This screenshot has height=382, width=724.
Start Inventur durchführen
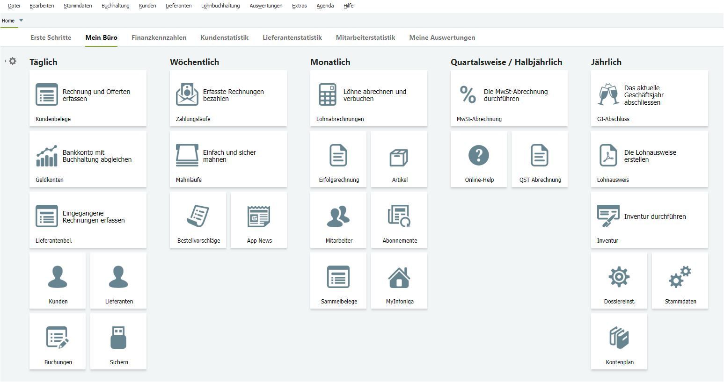pos(649,220)
